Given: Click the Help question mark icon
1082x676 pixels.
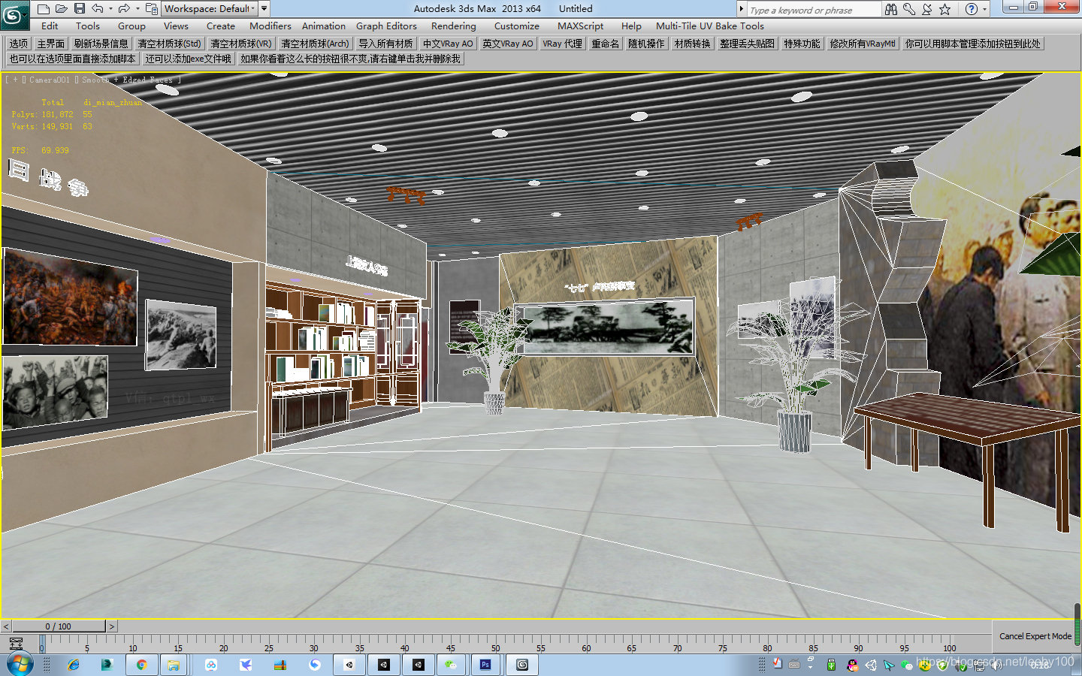Looking at the screenshot, I should (x=971, y=9).
